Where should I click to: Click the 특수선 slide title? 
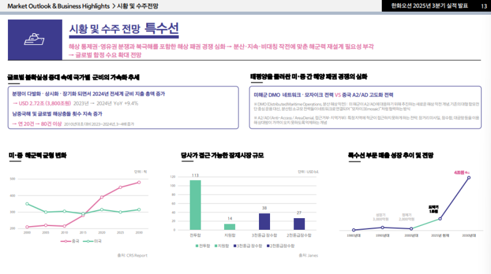click(x=161, y=28)
